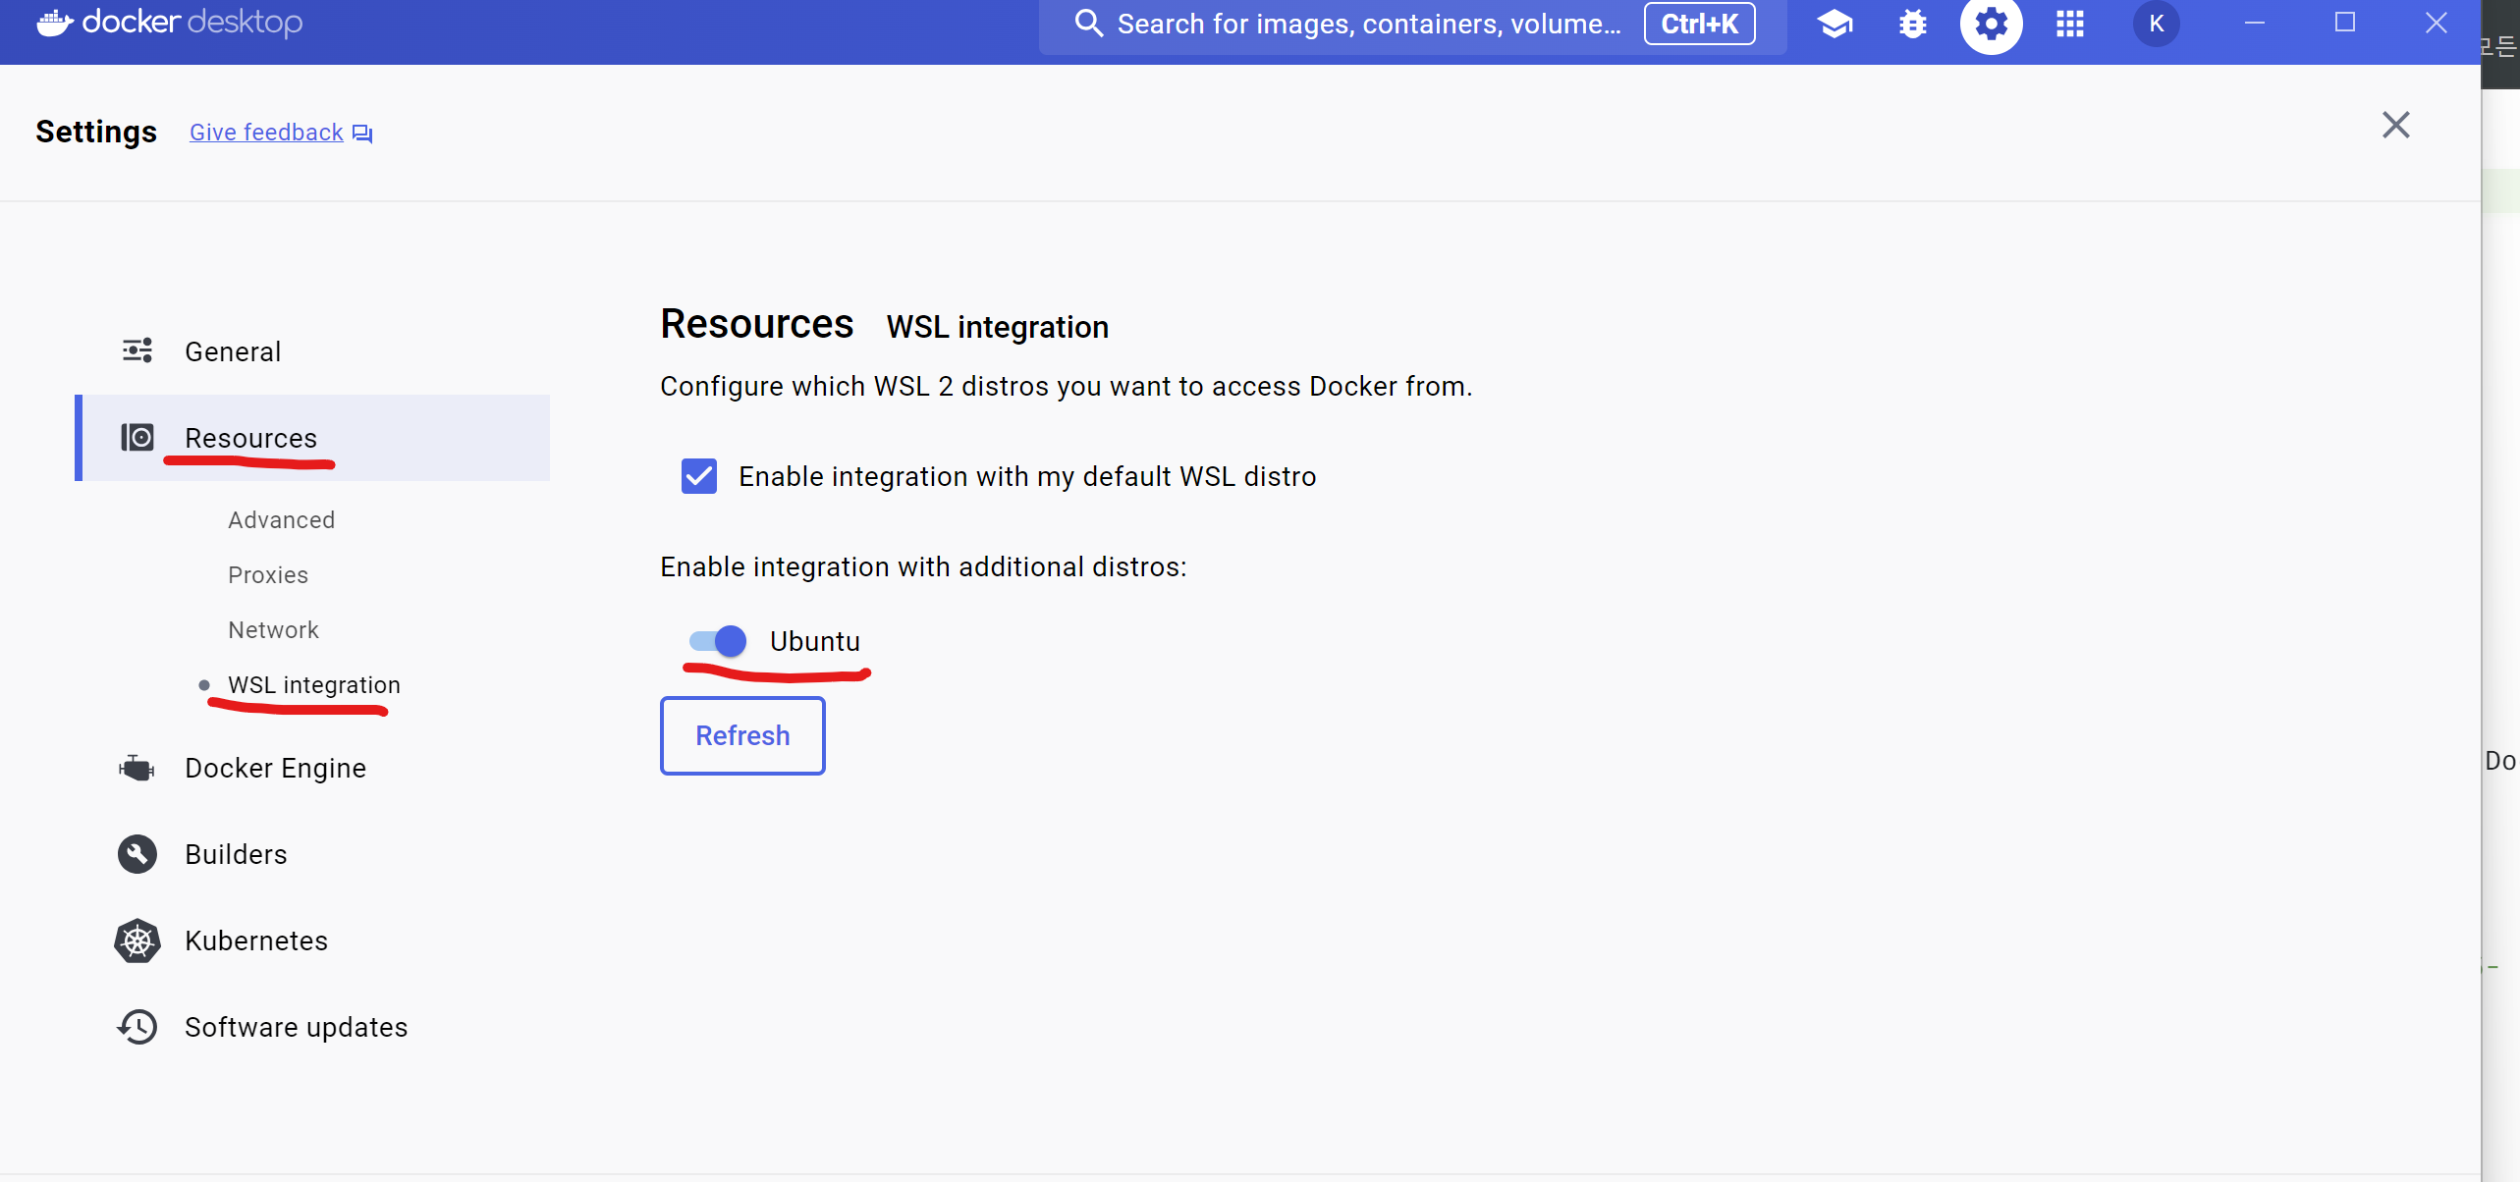Click the Settings gear icon in header
Screen dimensions: 2520x1182
pyautogui.click(x=1991, y=24)
